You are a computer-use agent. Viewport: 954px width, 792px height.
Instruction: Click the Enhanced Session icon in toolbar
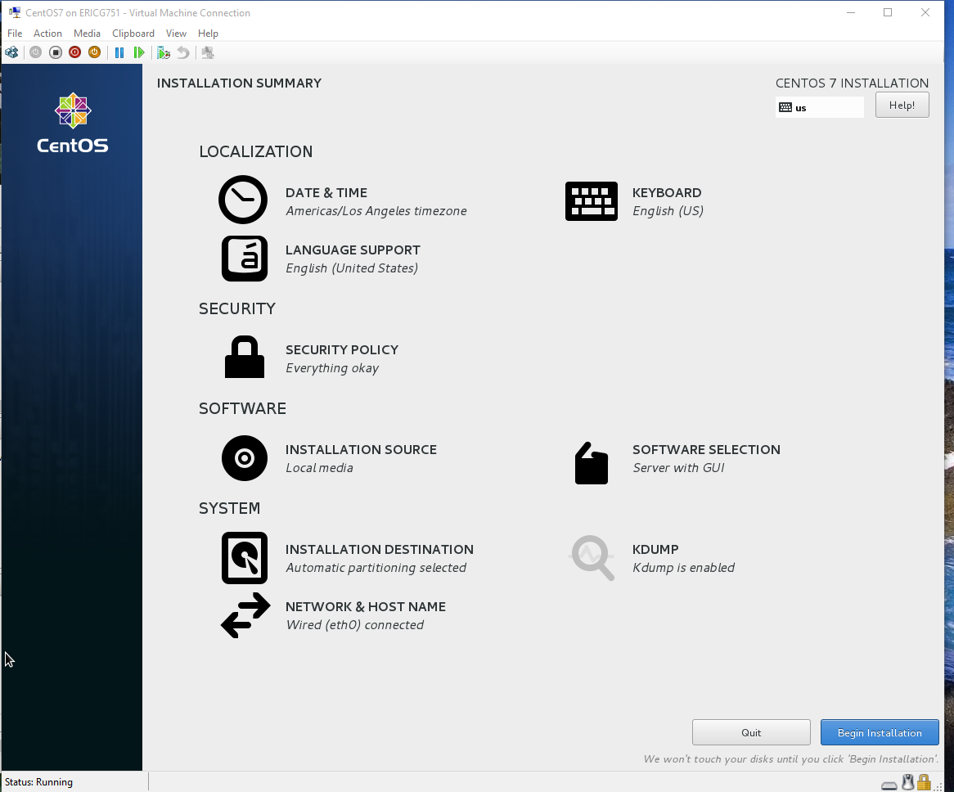pyautogui.click(x=208, y=53)
